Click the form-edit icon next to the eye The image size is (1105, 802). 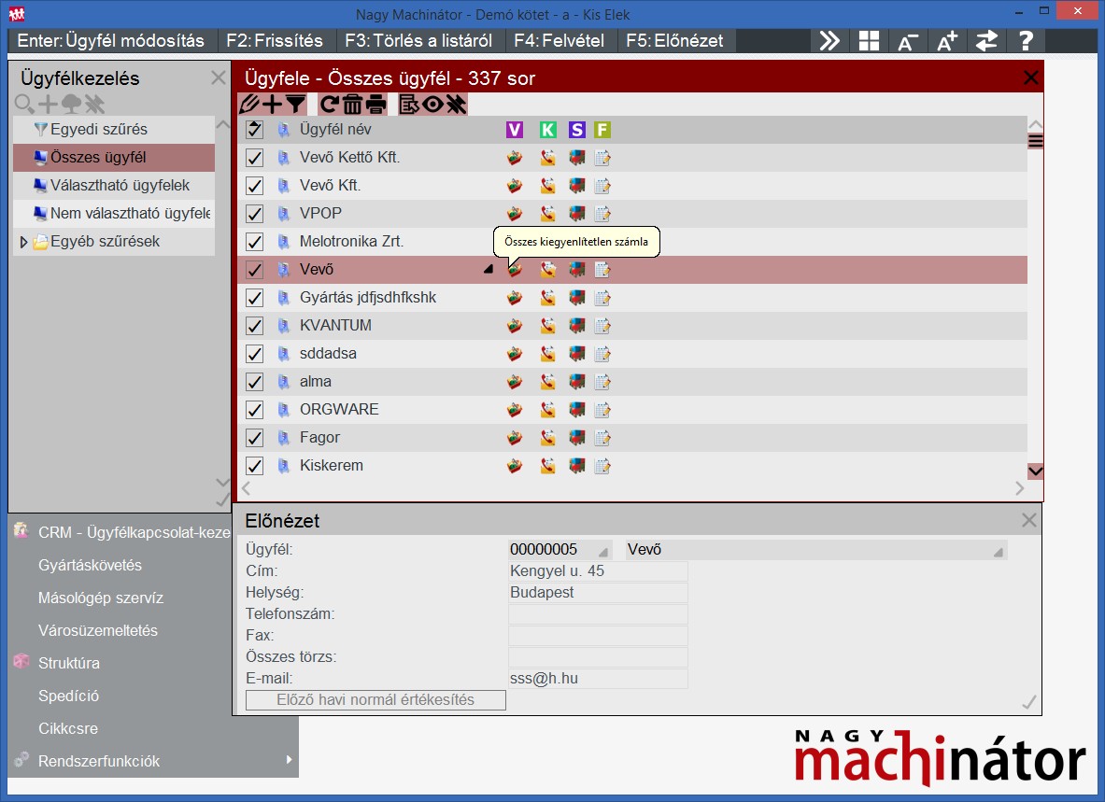409,105
